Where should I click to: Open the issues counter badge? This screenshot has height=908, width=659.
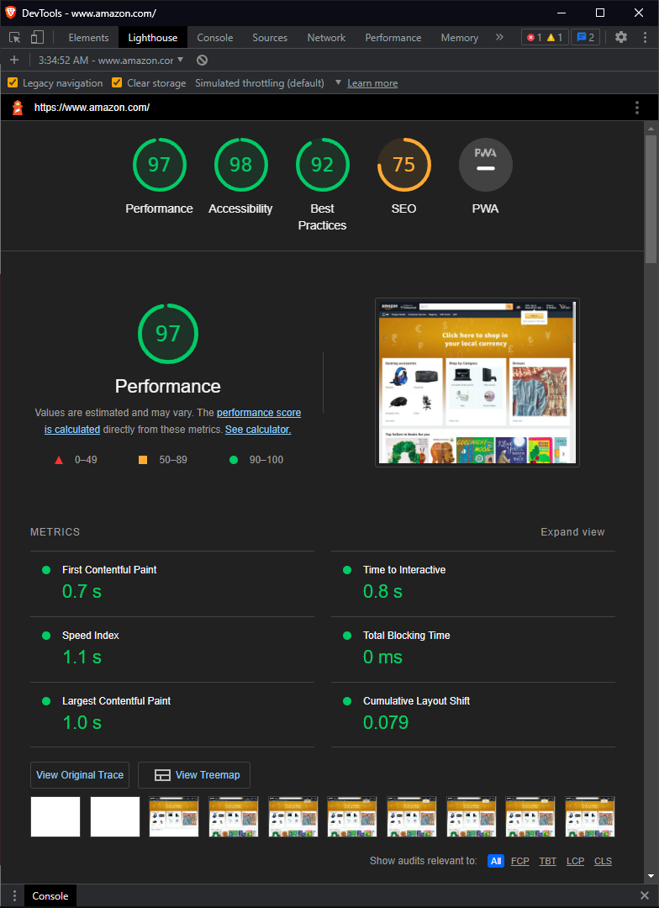586,38
